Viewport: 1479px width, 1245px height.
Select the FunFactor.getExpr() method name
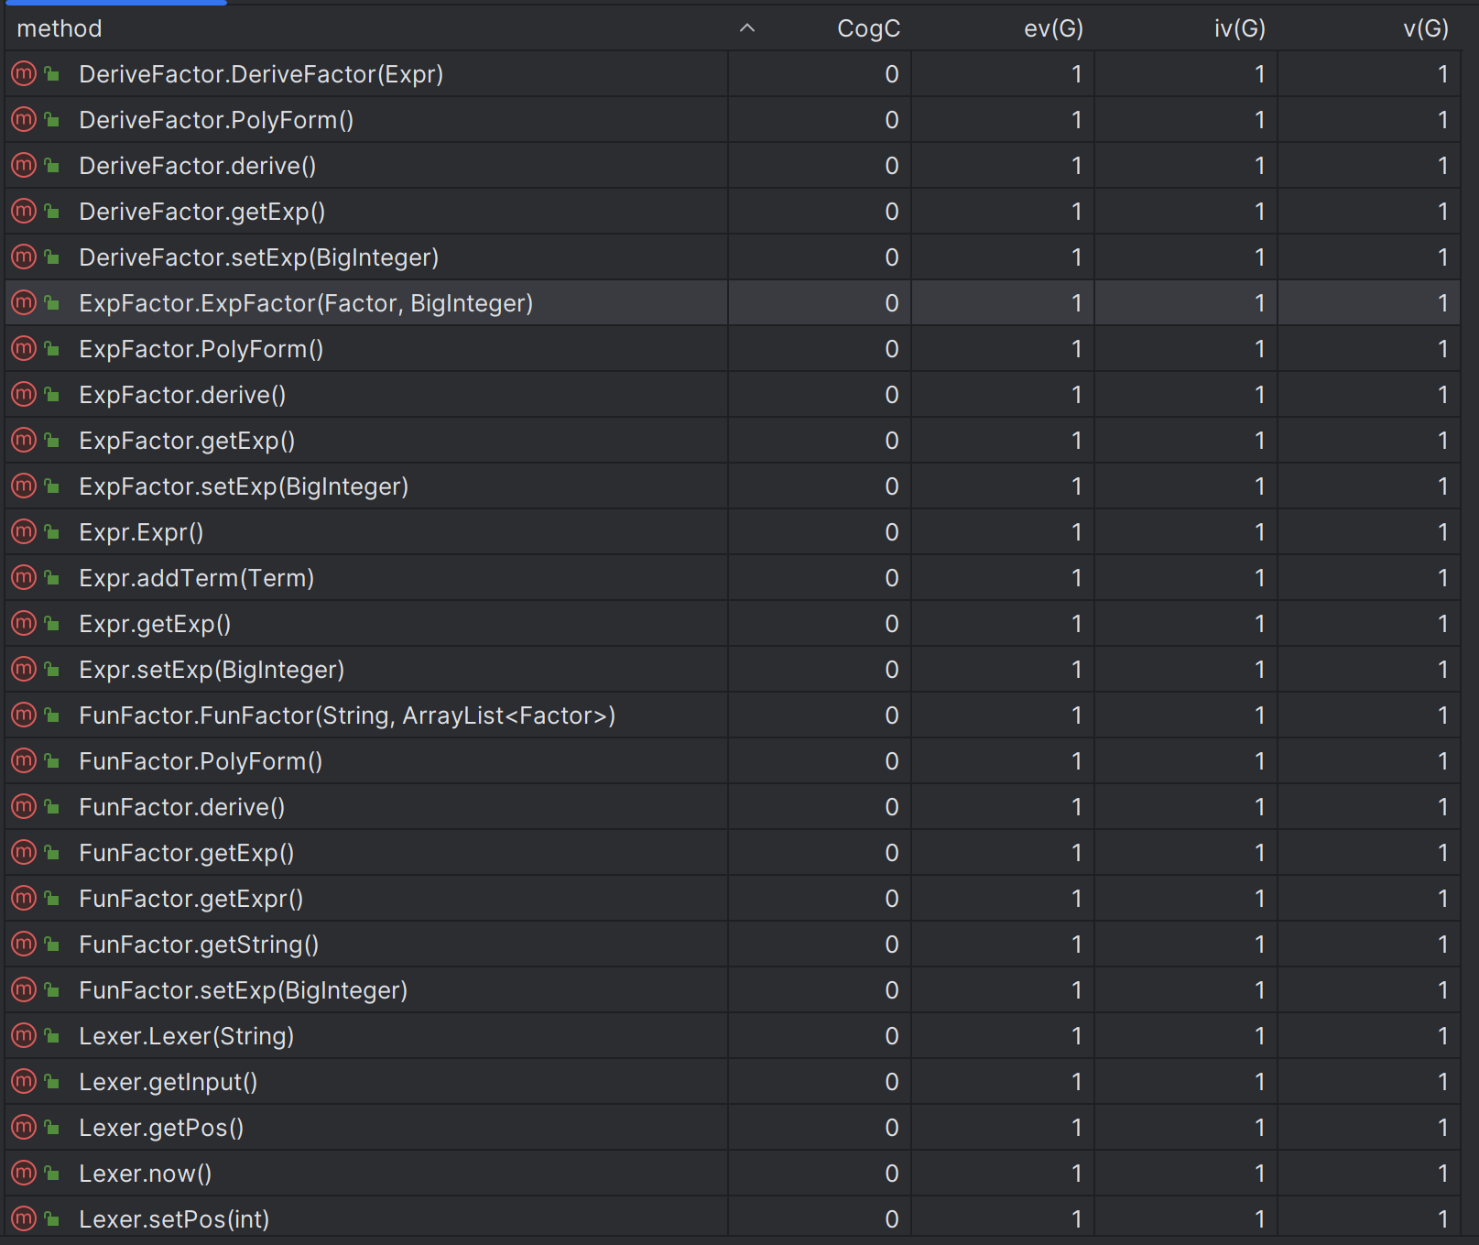click(191, 899)
